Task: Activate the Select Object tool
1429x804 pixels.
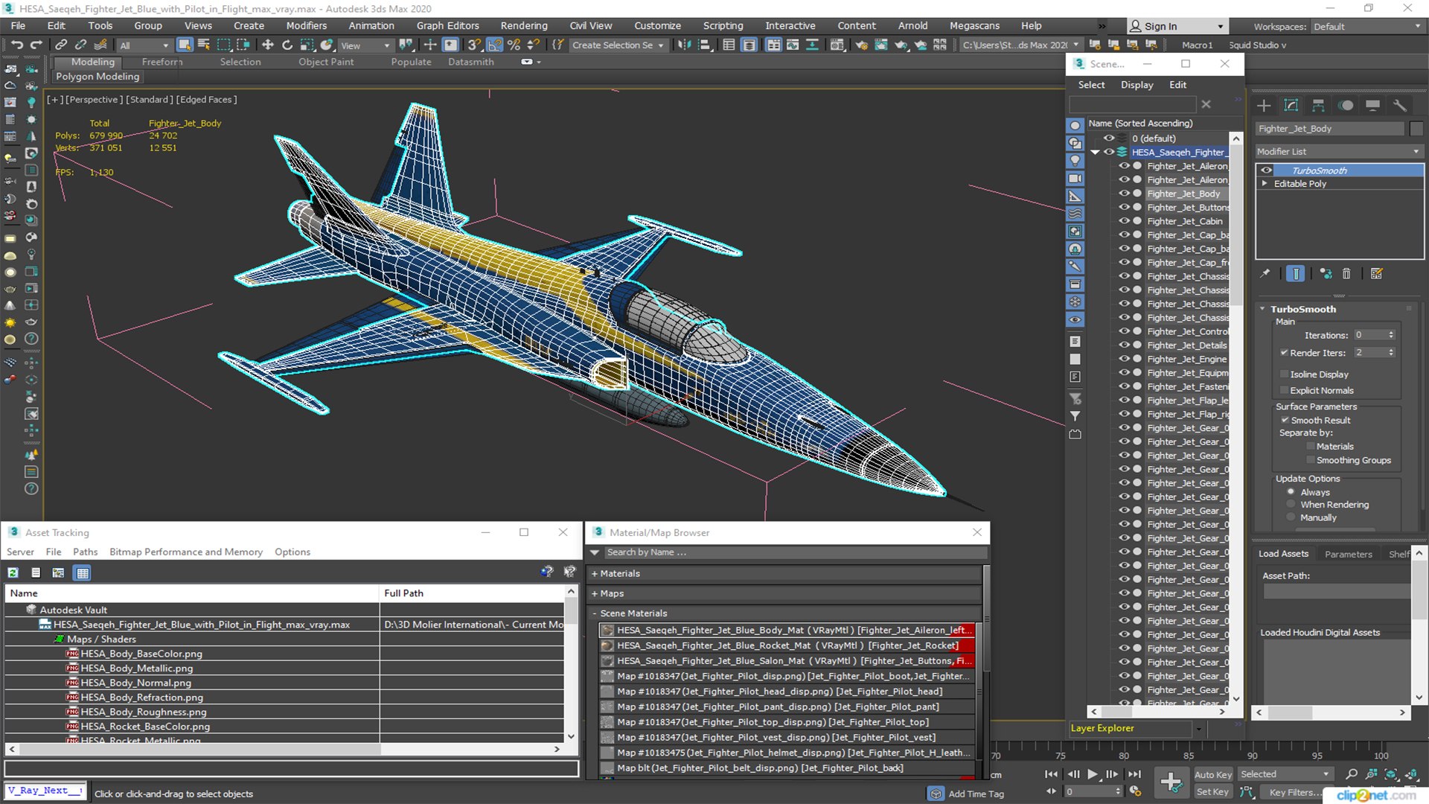Action: coord(185,45)
